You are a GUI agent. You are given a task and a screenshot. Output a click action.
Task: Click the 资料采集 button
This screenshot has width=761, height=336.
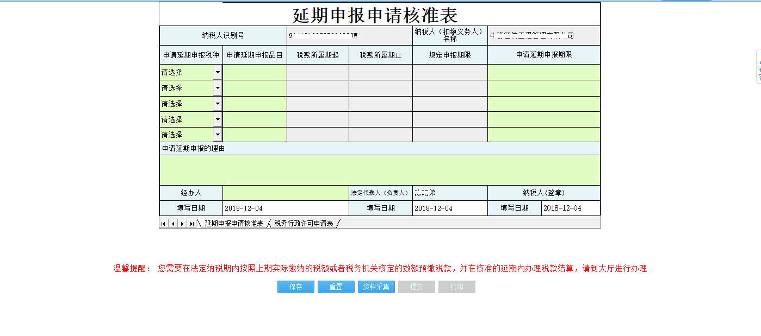tap(376, 287)
